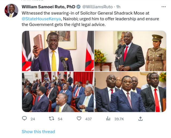Open photo of laughing seated audience
This screenshot has height=138, width=171.
click(x=58, y=92)
